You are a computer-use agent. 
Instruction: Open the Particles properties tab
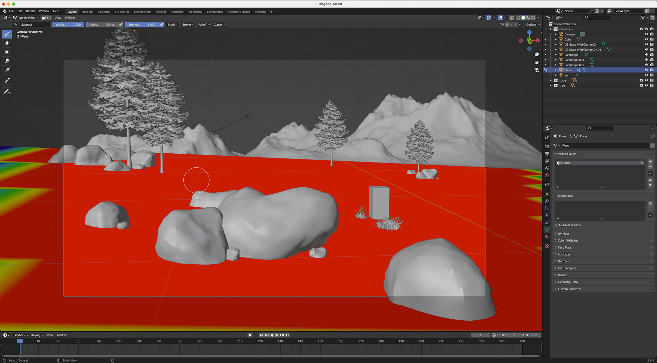coord(547,208)
